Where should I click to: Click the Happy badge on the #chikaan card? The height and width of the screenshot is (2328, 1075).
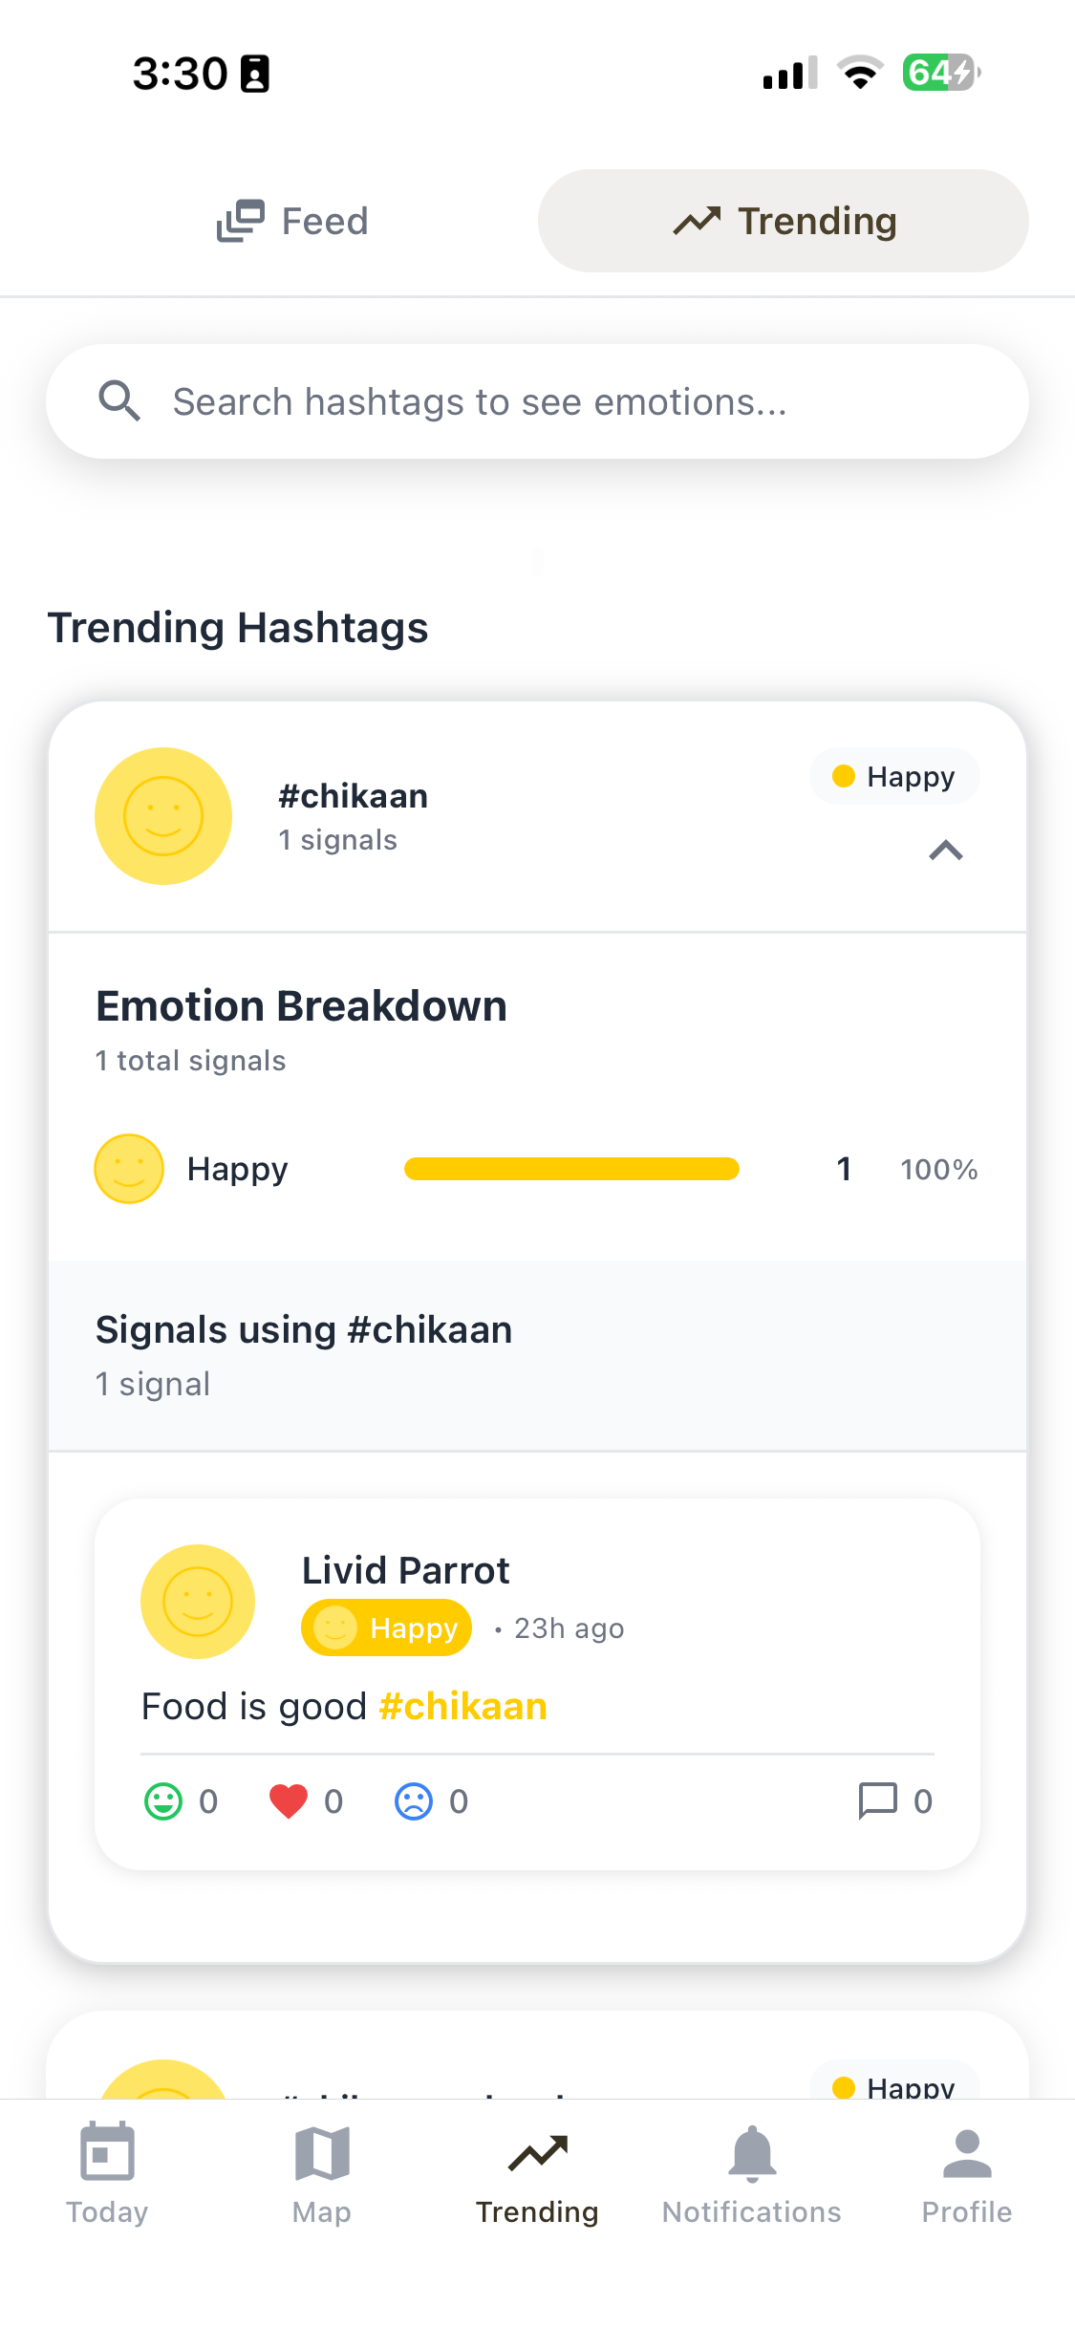pos(893,776)
